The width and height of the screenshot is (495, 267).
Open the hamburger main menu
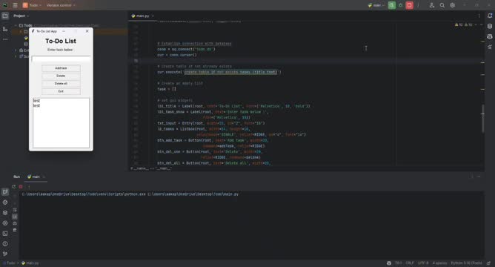click(15, 5)
